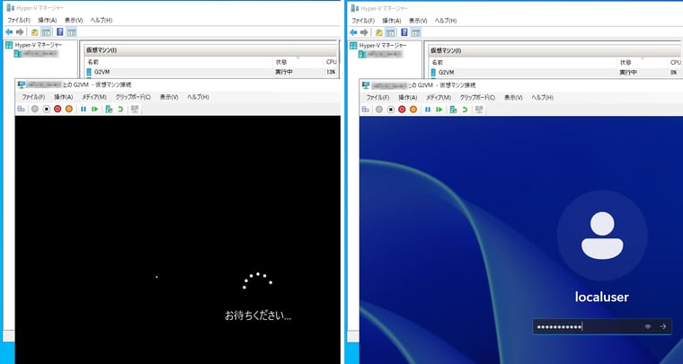Open 表示(V) menu in the localuser login VM window
Image resolution: width=683 pixels, height=364 pixels.
click(513, 98)
